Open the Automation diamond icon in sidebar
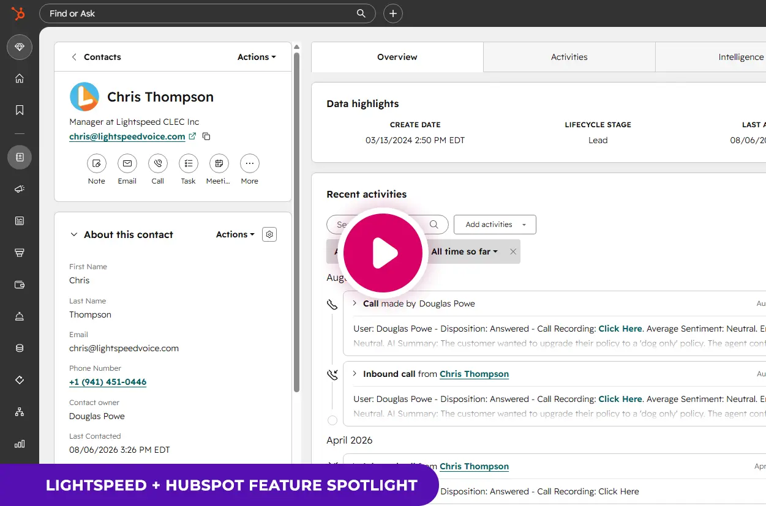766x506 pixels. click(20, 380)
